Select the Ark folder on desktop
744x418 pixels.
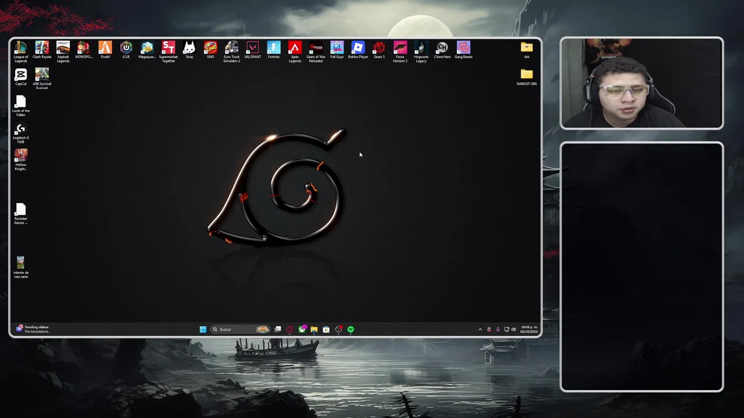point(527,50)
